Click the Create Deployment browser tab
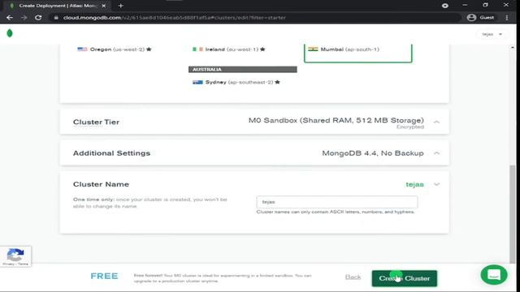Image resolution: width=520 pixels, height=292 pixels. point(58,6)
